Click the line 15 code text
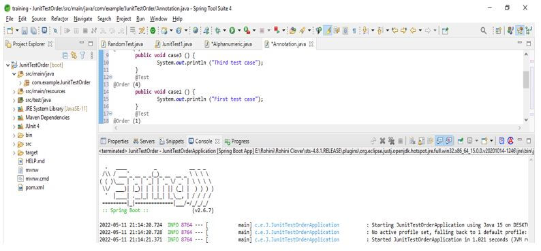This screenshot has width=541, height=251. [x=210, y=99]
